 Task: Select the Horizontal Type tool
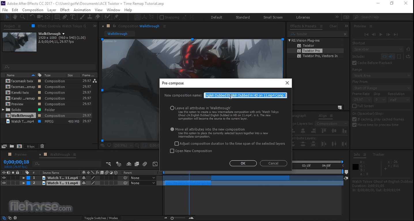pos(72,17)
